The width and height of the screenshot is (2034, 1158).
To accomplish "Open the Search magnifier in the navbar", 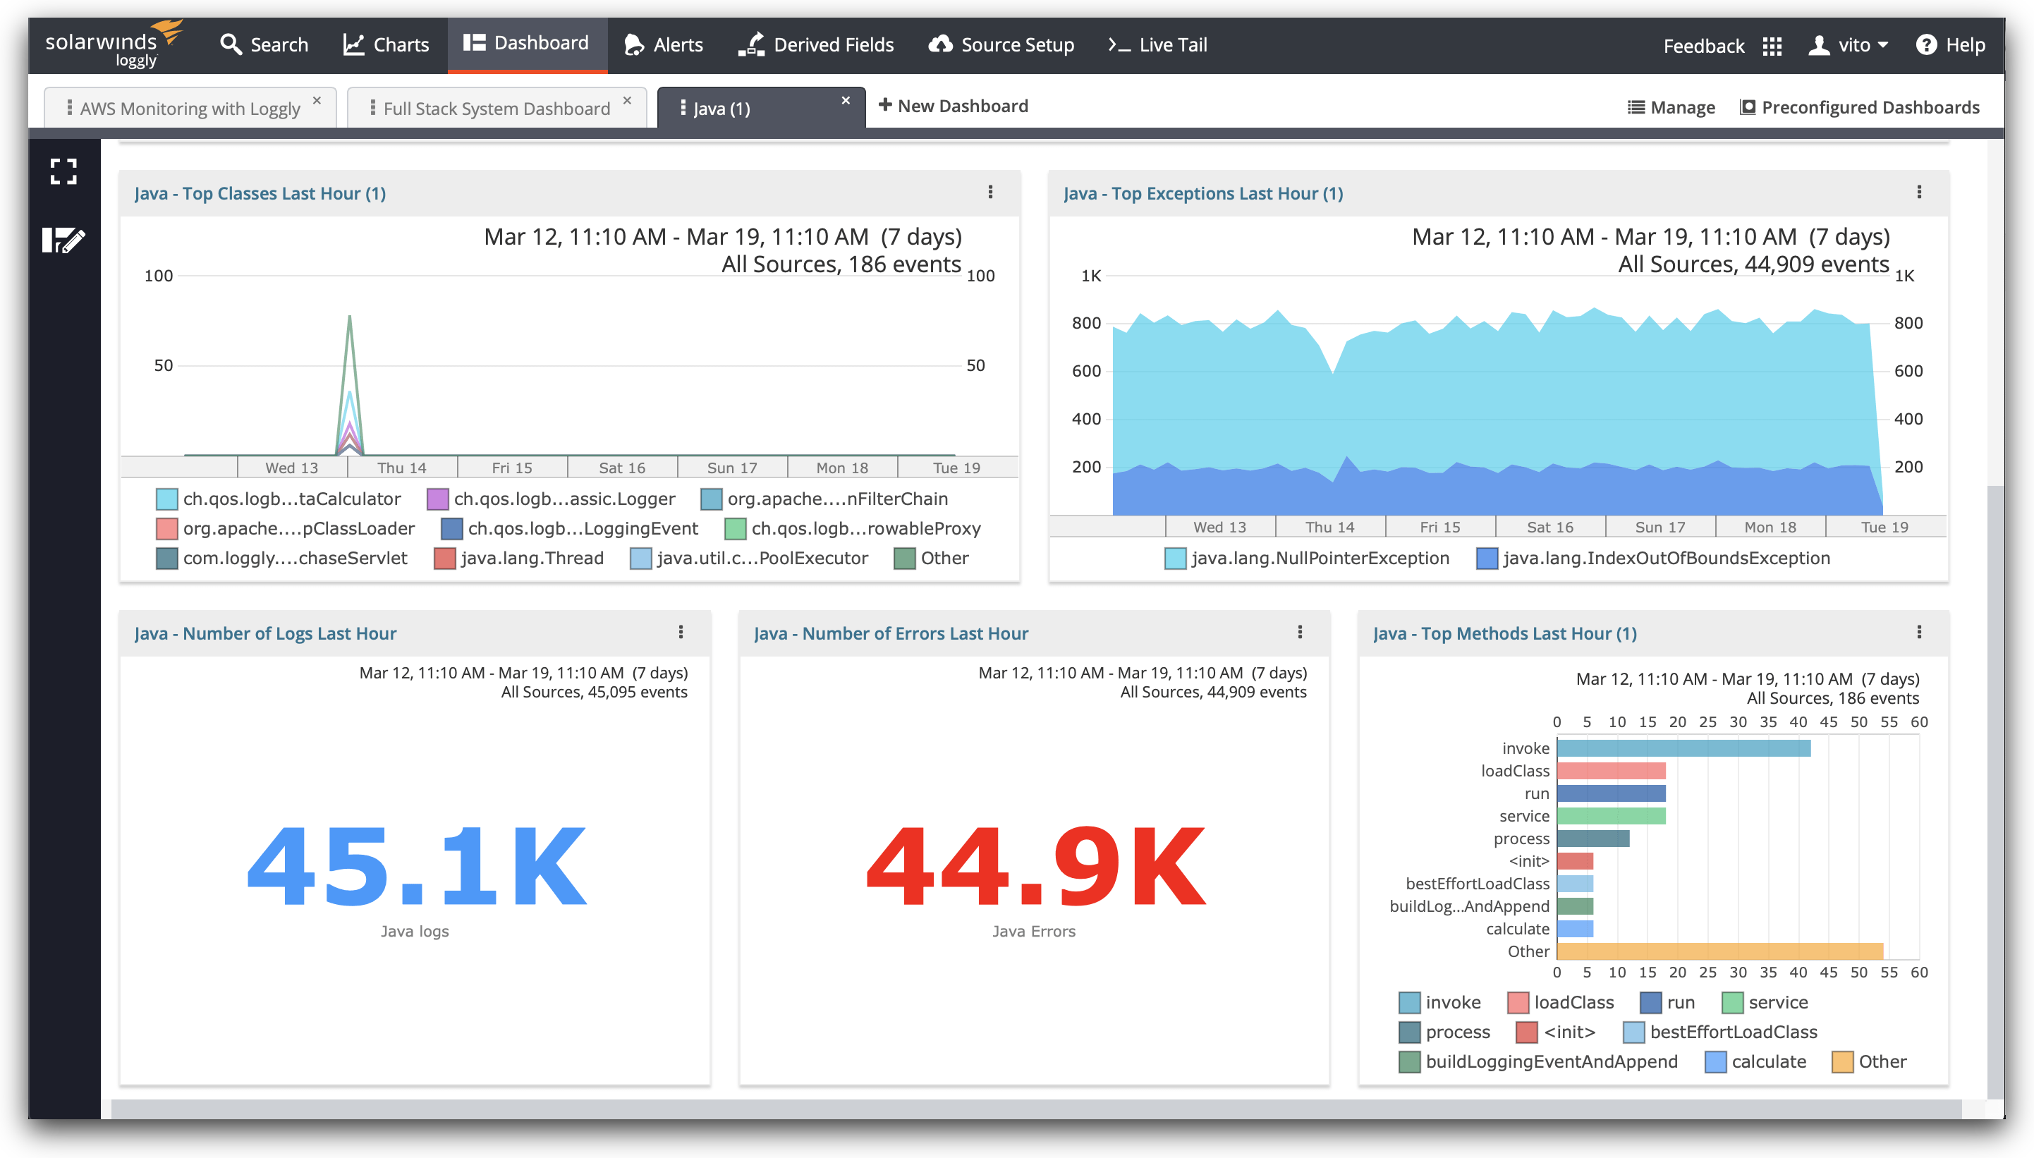I will coord(231,44).
